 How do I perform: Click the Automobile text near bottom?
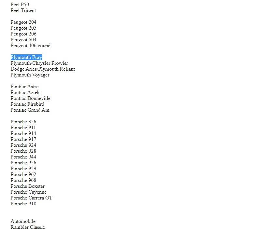(x=23, y=221)
